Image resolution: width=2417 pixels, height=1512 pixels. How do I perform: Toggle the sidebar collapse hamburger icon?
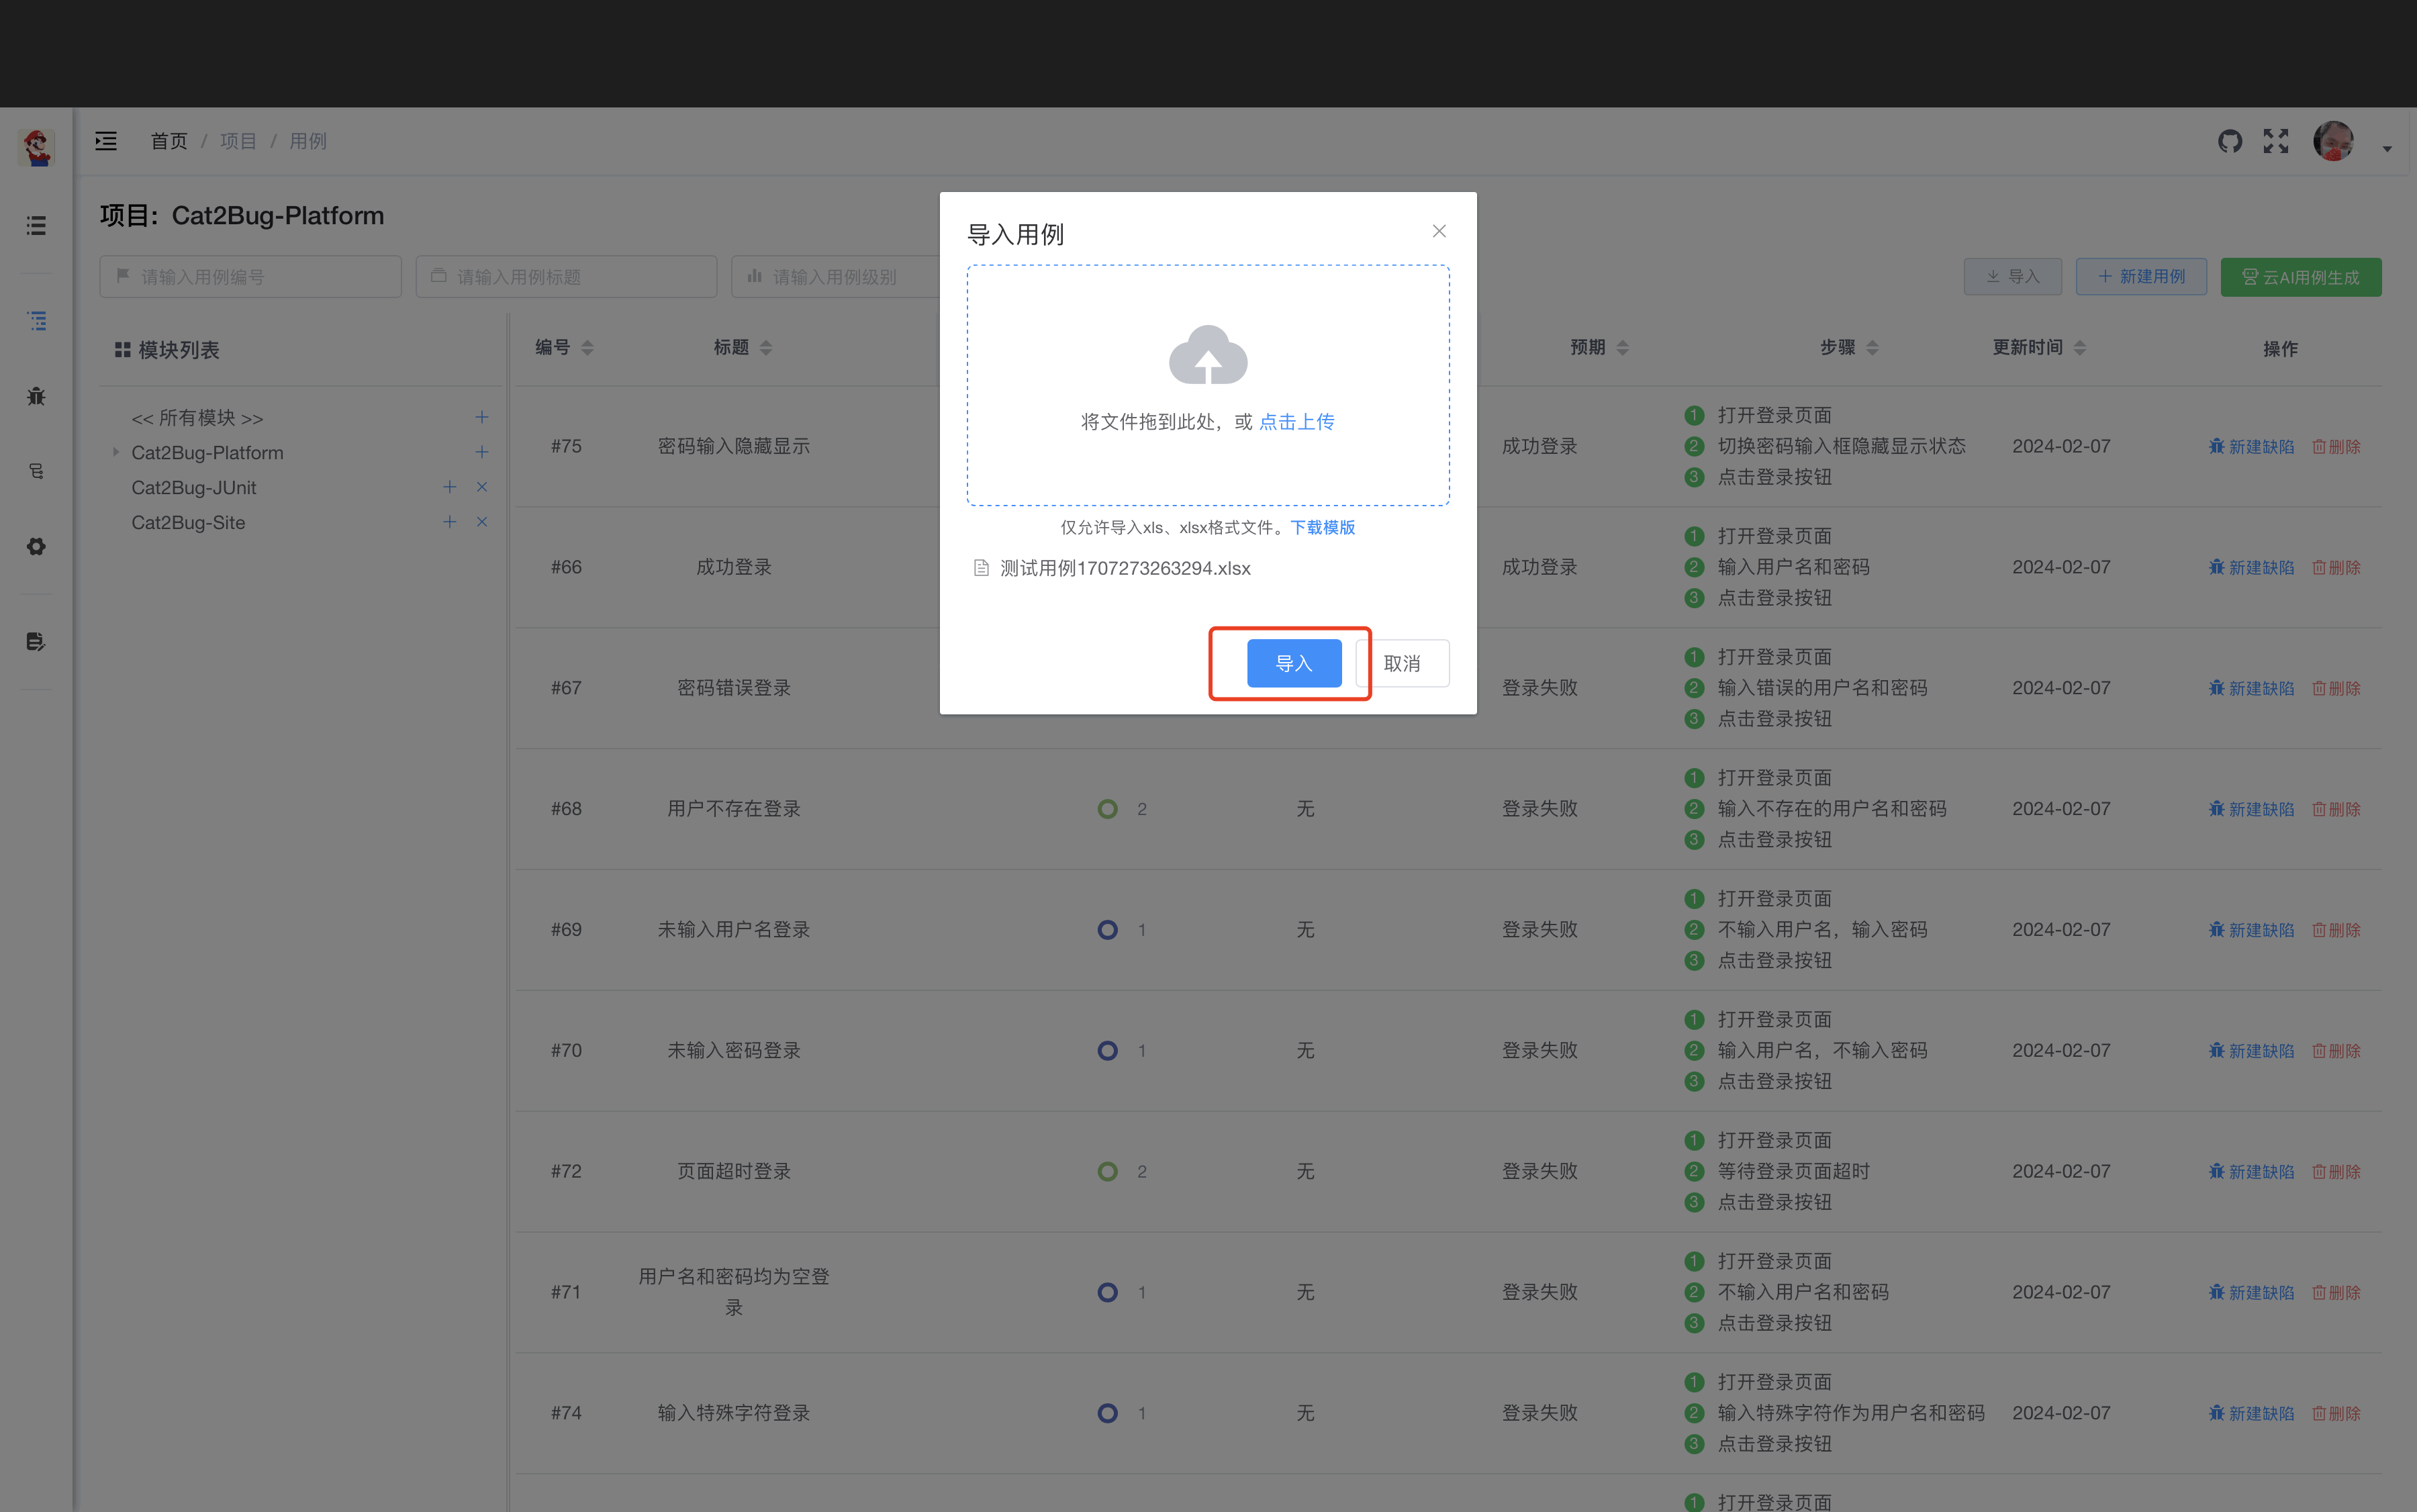point(106,141)
